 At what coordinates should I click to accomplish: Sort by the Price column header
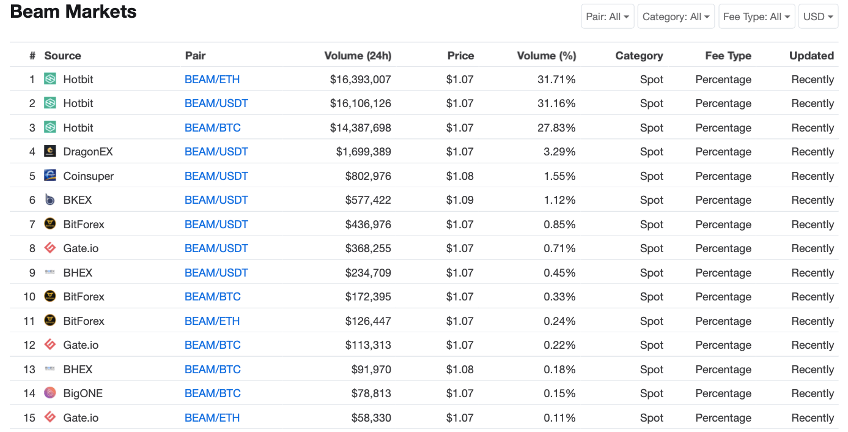pos(460,56)
